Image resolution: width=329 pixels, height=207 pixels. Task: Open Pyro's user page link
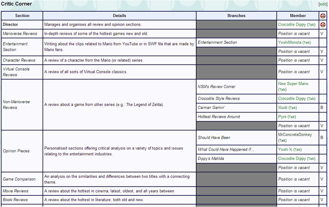click(282, 117)
